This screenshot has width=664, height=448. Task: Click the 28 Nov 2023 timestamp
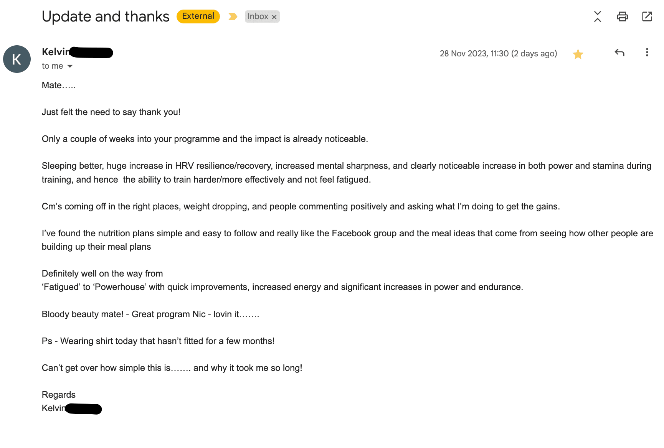point(498,54)
